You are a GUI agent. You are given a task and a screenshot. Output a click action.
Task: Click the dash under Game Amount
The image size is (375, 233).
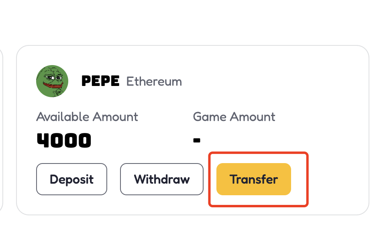coord(197,141)
